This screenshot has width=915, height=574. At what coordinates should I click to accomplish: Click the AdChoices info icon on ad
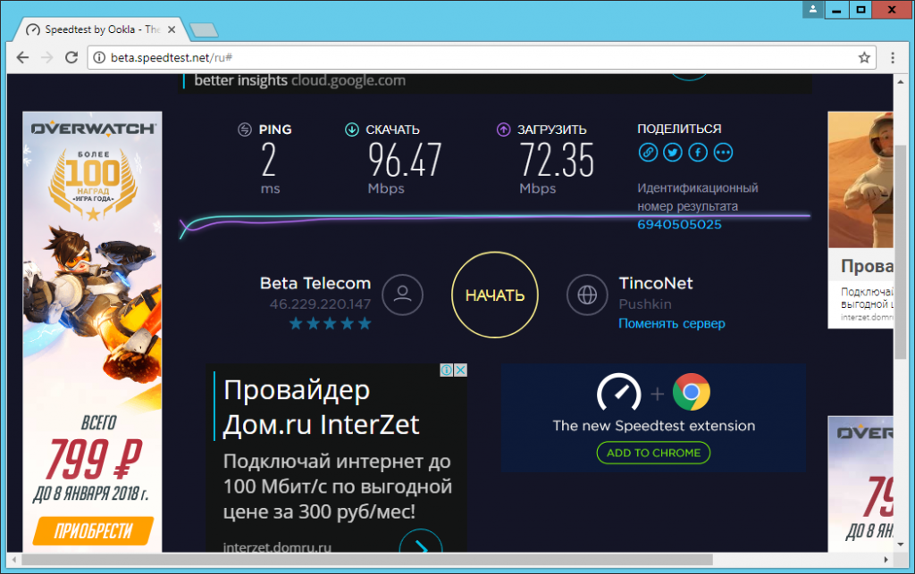pos(447,370)
